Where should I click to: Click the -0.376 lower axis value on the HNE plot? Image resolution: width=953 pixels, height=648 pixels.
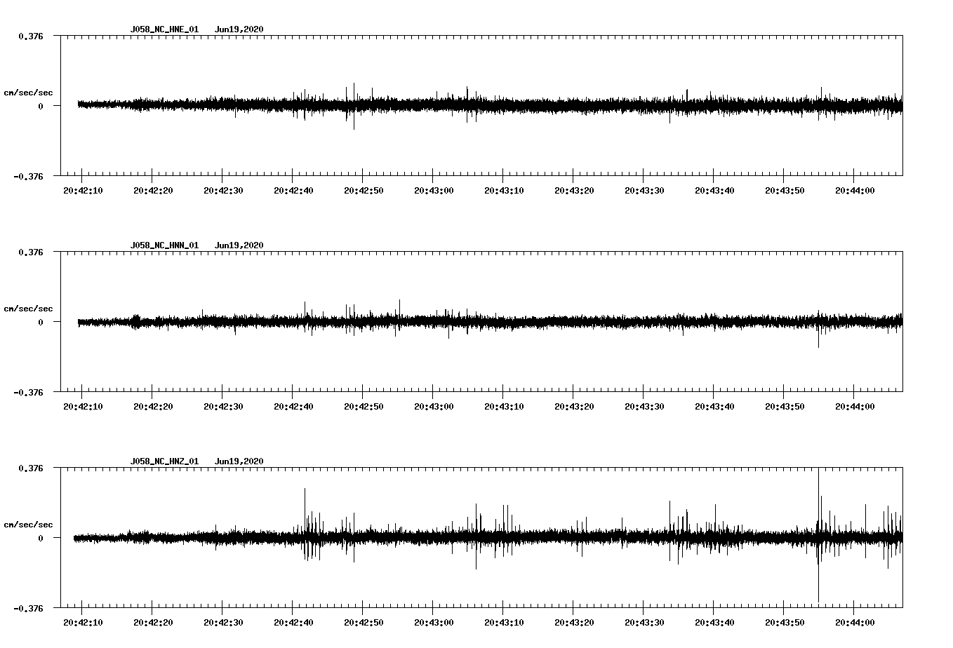point(28,177)
